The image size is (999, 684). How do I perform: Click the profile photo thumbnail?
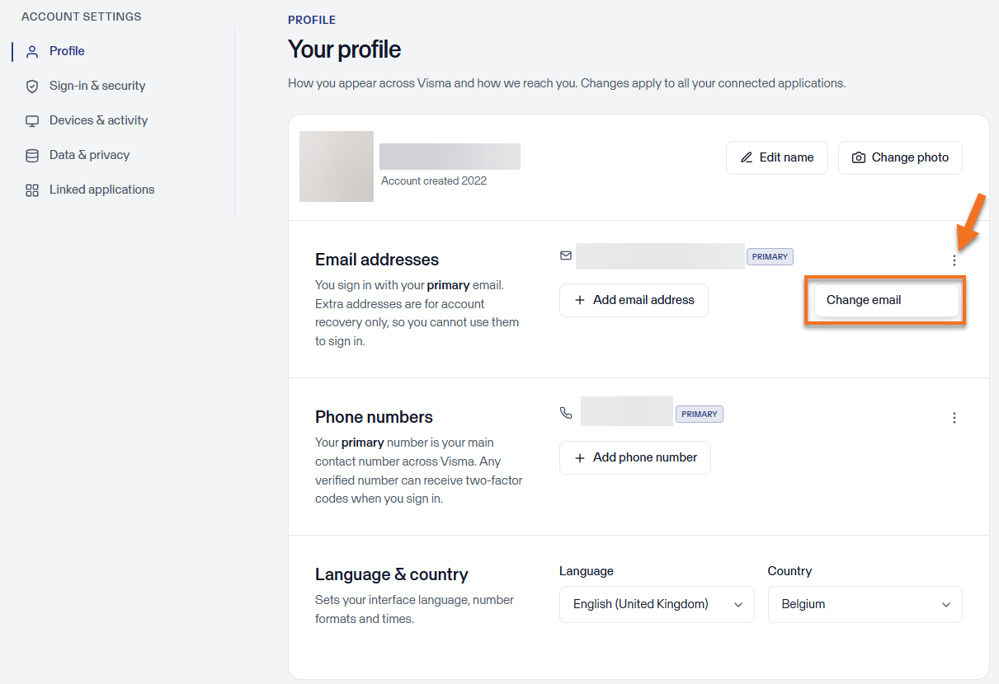click(x=337, y=166)
